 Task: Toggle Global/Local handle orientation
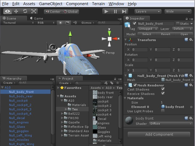click(70, 12)
